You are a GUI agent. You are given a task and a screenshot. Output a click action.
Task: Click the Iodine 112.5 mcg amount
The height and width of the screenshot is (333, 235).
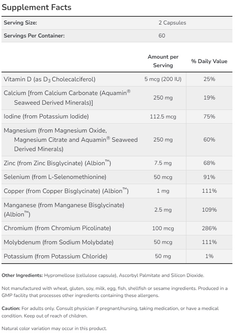(163, 117)
